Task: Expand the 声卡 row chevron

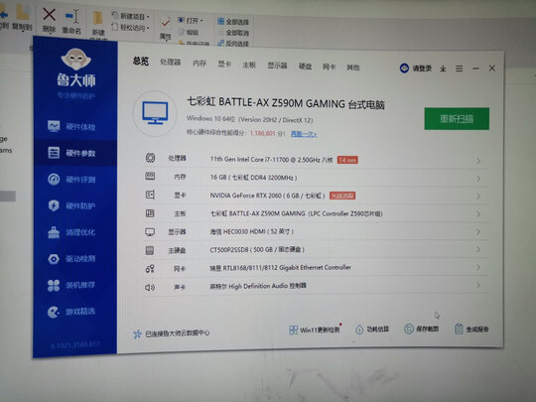Action: tap(478, 285)
